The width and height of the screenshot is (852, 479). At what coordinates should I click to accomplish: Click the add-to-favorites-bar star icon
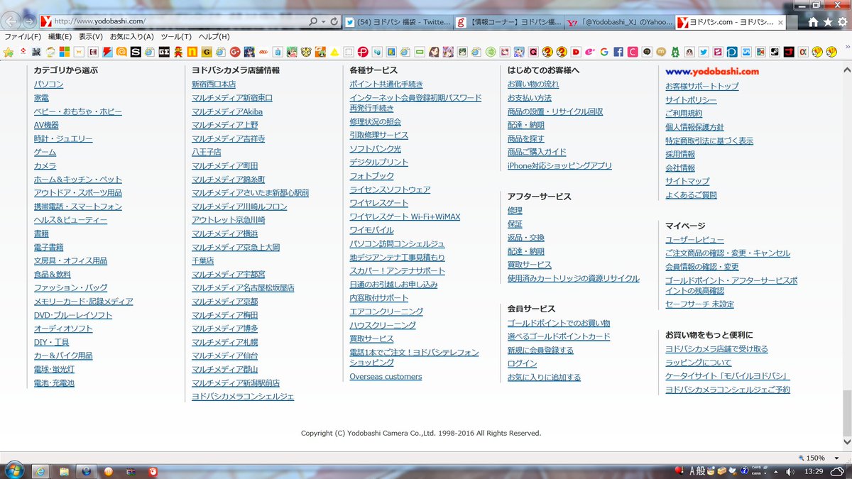[x=9, y=52]
